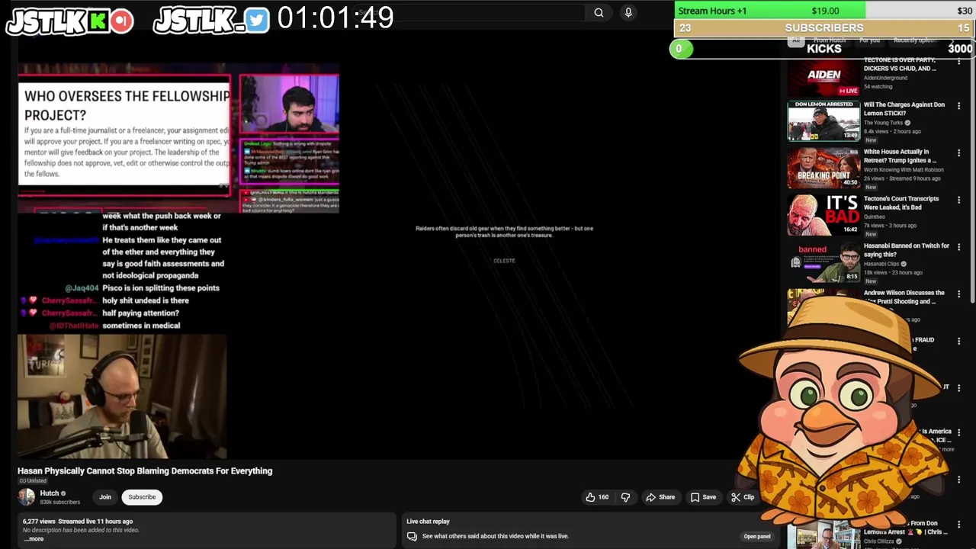Click the 'Who oversees the fellowship project' slide
976x549 pixels.
pyautogui.click(x=124, y=133)
